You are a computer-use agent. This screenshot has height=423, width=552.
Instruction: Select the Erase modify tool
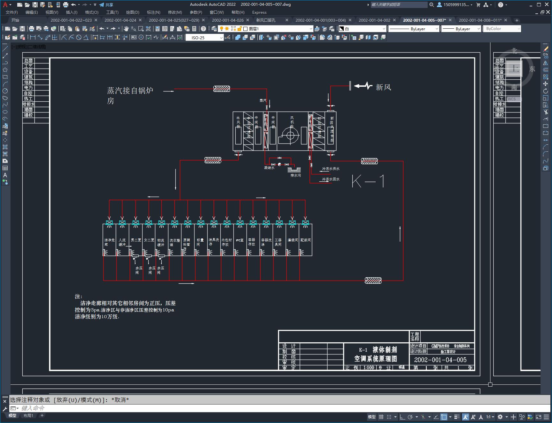point(546,49)
